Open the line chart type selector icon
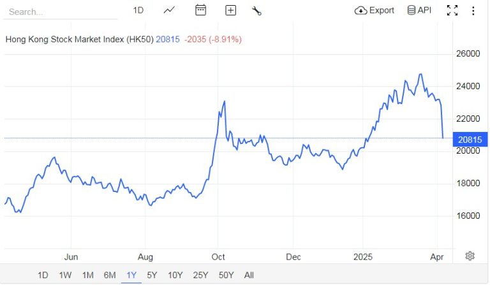 pos(169,10)
